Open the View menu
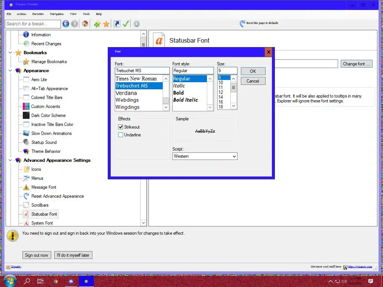The image size is (383, 287). click(x=73, y=14)
